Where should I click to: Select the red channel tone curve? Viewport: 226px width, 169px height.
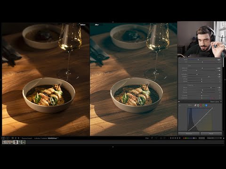pos(201,105)
